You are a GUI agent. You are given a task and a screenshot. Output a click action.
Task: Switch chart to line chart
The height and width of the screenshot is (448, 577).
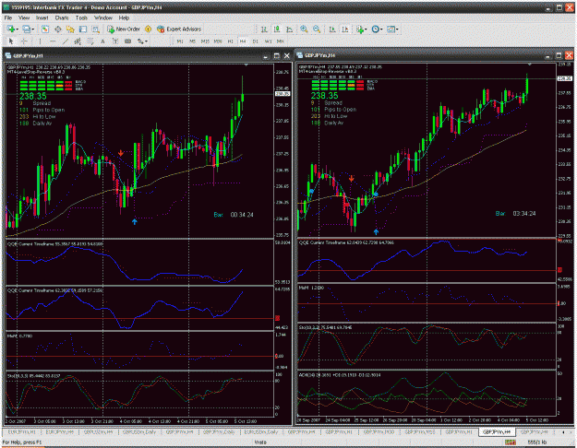click(x=290, y=29)
